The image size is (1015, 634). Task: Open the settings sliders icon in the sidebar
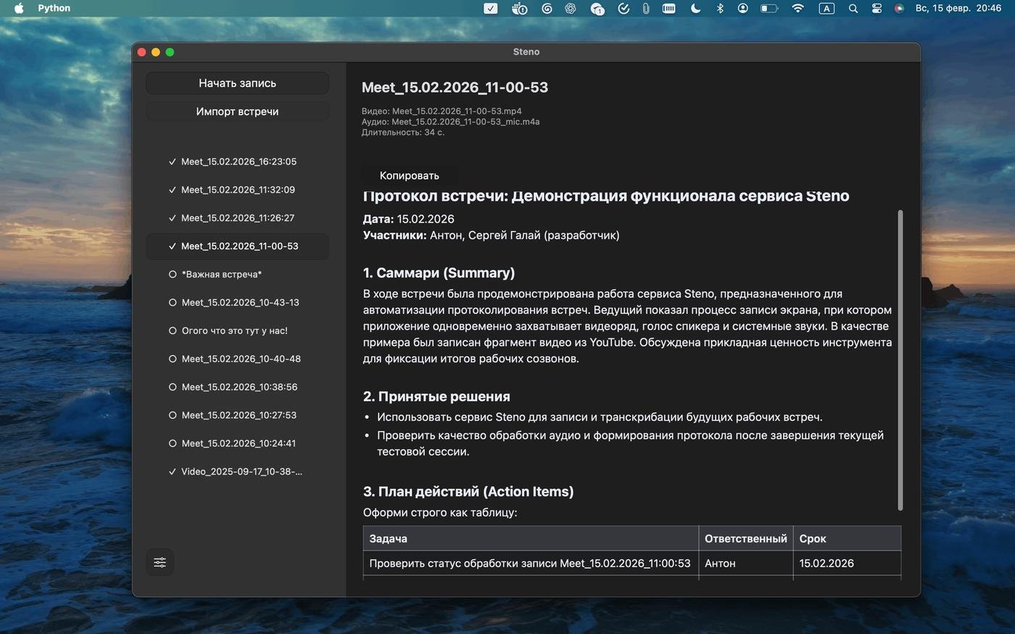(159, 562)
